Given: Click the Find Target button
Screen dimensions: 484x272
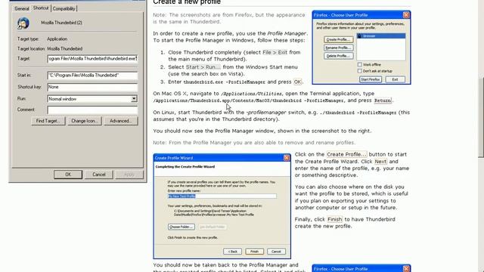Looking at the screenshot, I should (x=48, y=121).
